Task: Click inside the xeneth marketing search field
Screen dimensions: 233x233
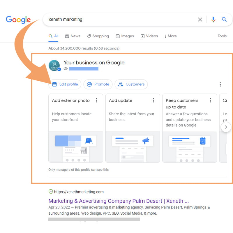Action: pyautogui.click(x=116, y=20)
